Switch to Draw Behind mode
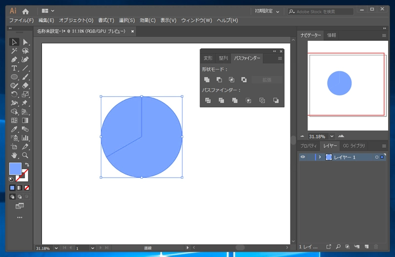Screen dimensions: 395x257 click(19, 197)
